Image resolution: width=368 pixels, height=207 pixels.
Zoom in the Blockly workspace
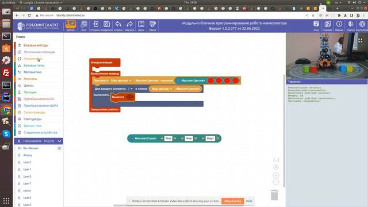(276, 175)
